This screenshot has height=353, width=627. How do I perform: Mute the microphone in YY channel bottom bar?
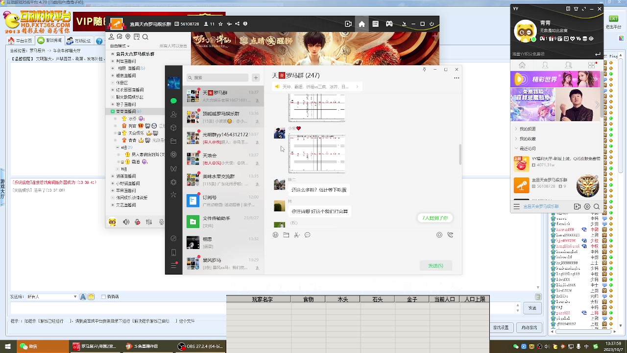coord(138,222)
